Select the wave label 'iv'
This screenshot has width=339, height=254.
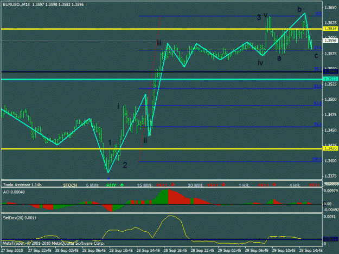tap(260, 62)
